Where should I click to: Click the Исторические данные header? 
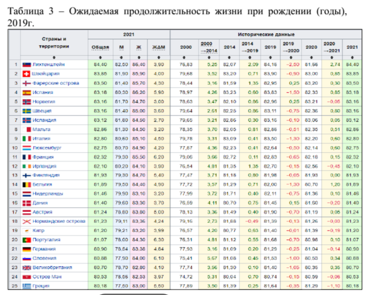click(265, 35)
